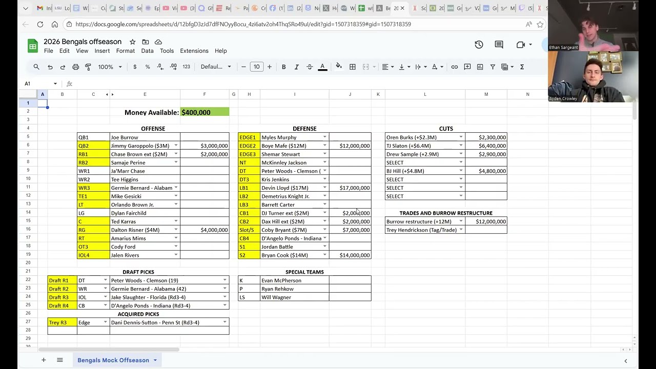Undo the last action
Viewport: 656px width, 369px height.
click(x=50, y=67)
